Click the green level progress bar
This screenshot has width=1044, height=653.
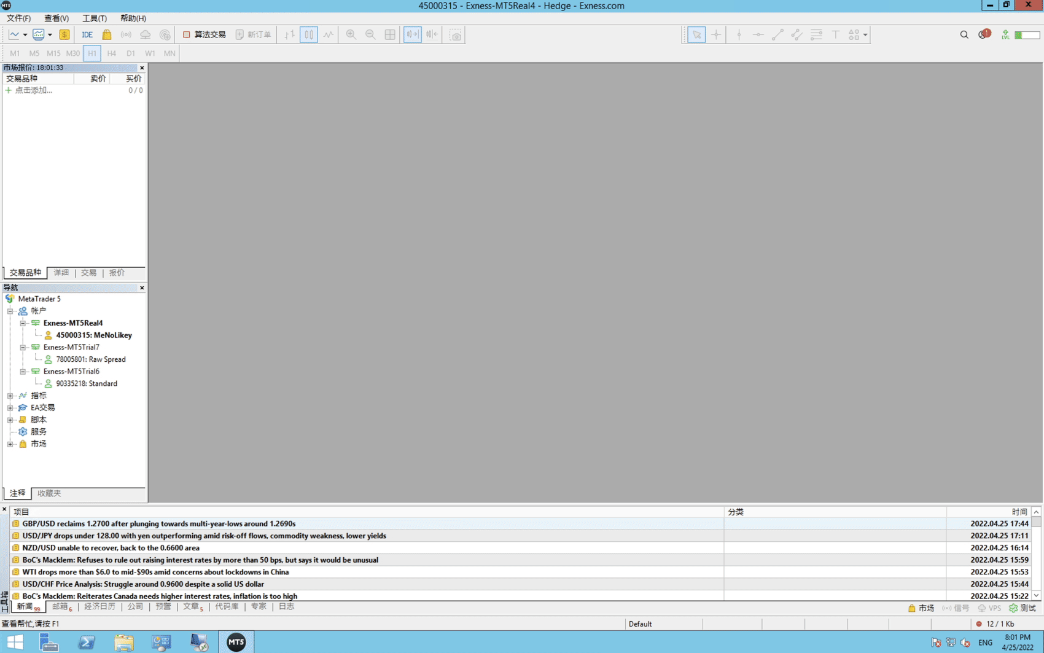1027,35
